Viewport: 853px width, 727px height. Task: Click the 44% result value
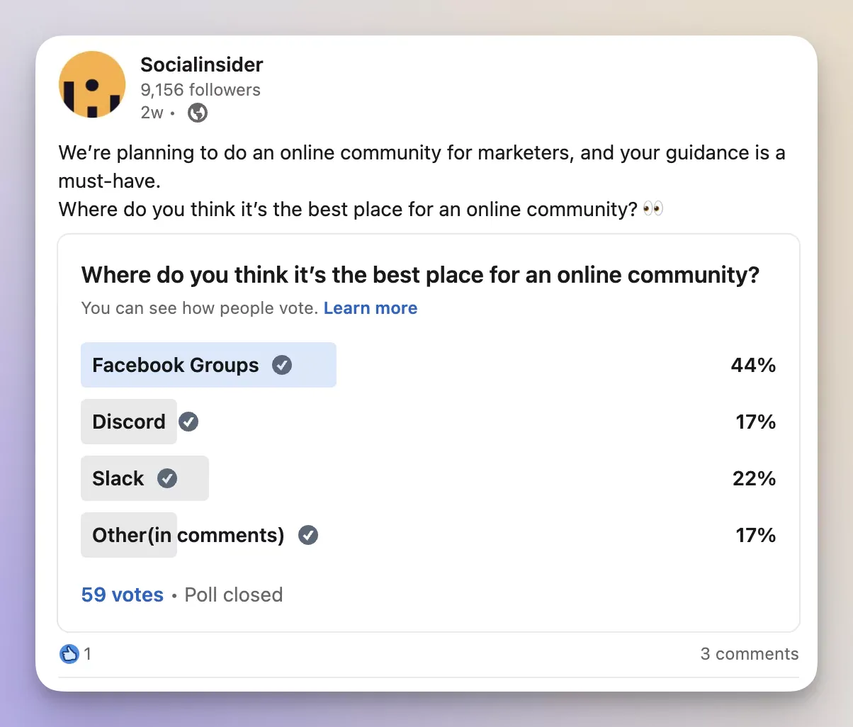tap(754, 366)
